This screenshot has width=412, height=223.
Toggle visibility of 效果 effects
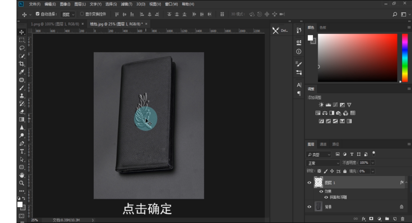(321, 191)
